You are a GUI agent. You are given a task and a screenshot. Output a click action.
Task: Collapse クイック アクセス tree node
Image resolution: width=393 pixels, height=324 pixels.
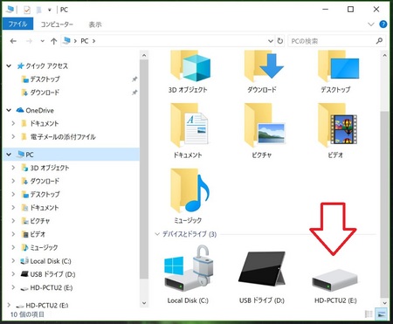[9, 66]
